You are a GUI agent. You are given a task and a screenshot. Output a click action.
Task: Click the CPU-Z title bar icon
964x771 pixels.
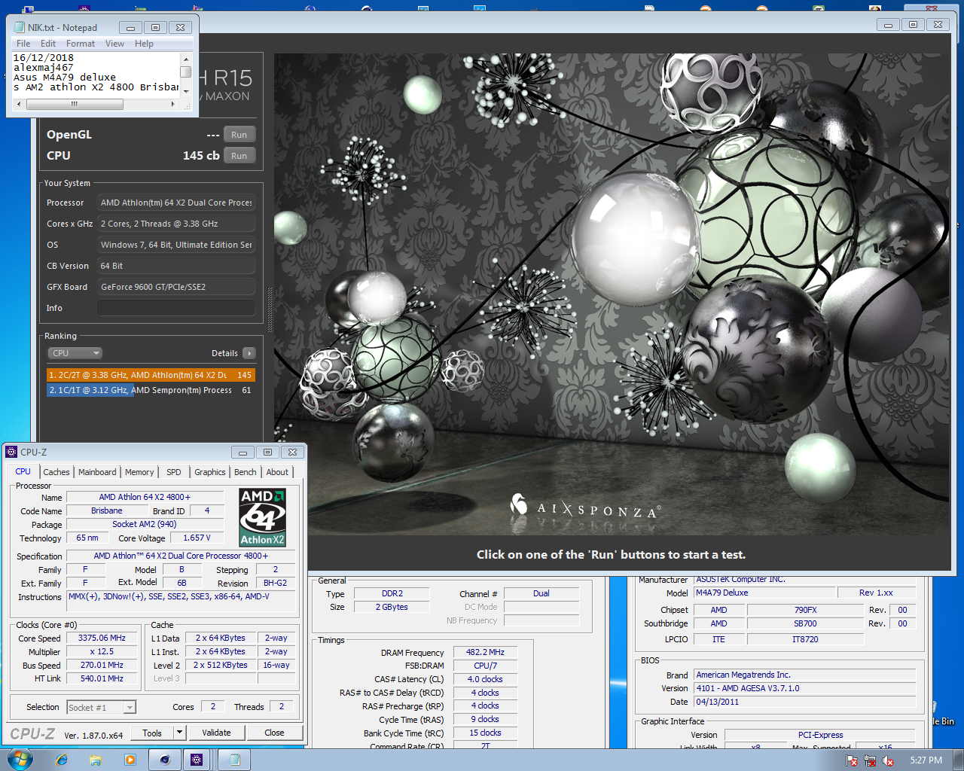tap(11, 452)
